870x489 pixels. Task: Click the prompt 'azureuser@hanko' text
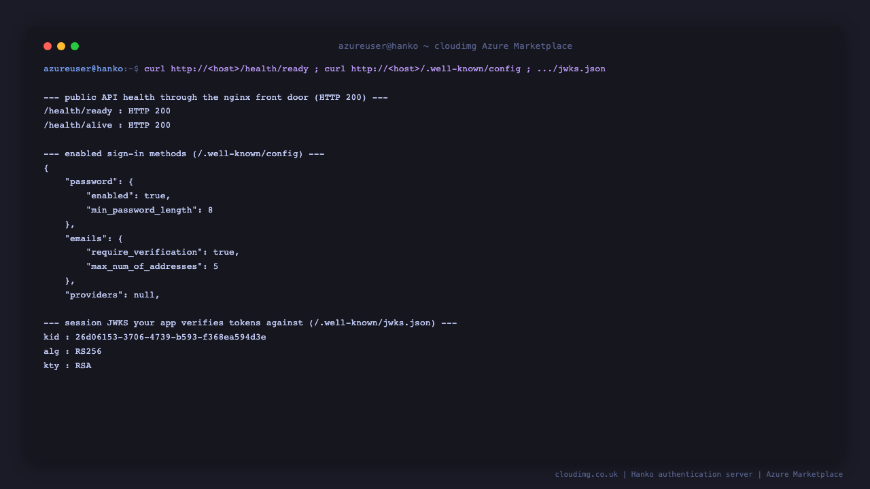pyautogui.click(x=84, y=69)
